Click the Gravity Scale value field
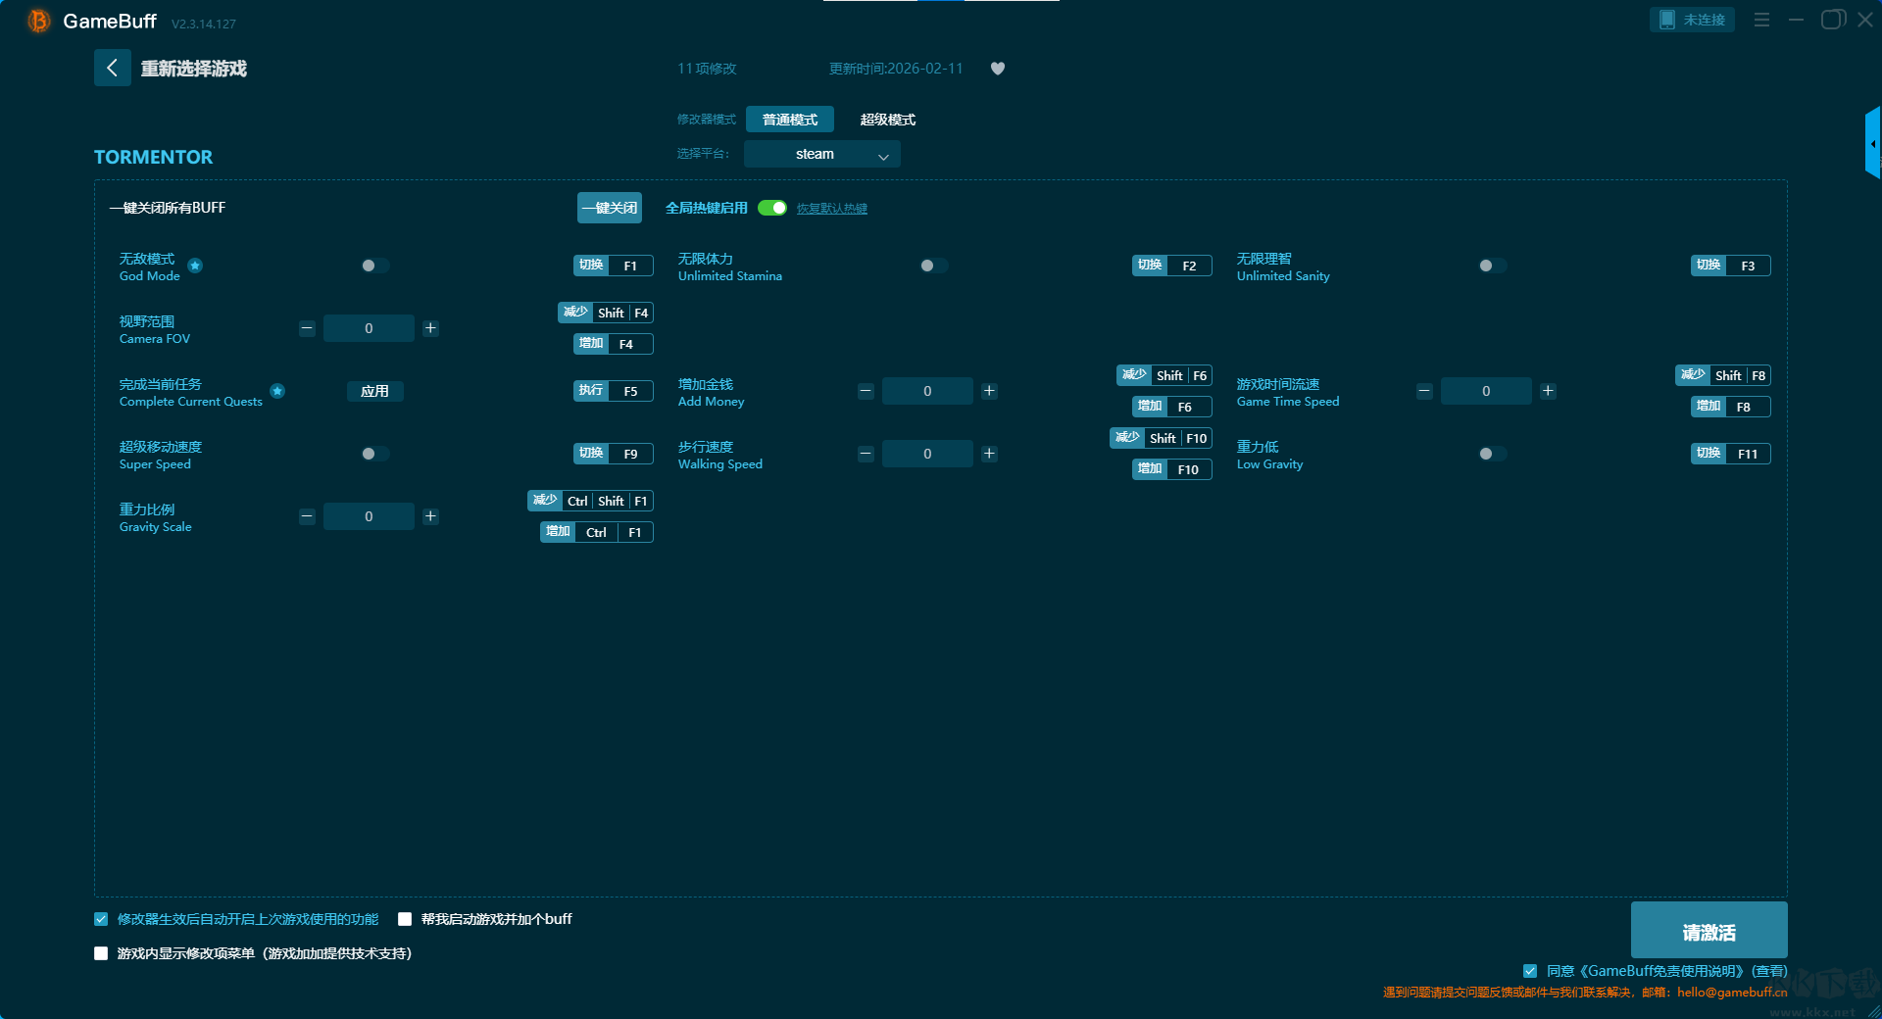Viewport: 1882px width, 1019px height. pos(369,516)
